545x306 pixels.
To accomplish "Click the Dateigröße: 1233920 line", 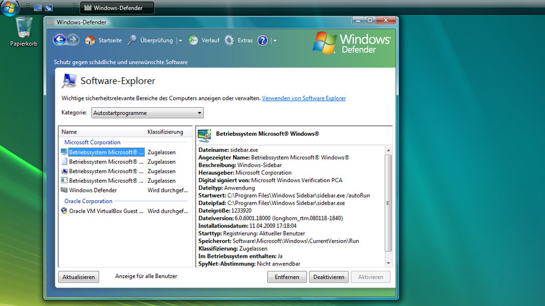I will pos(225,210).
